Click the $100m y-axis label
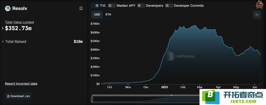Screen dimensions: 266x105 95,75
